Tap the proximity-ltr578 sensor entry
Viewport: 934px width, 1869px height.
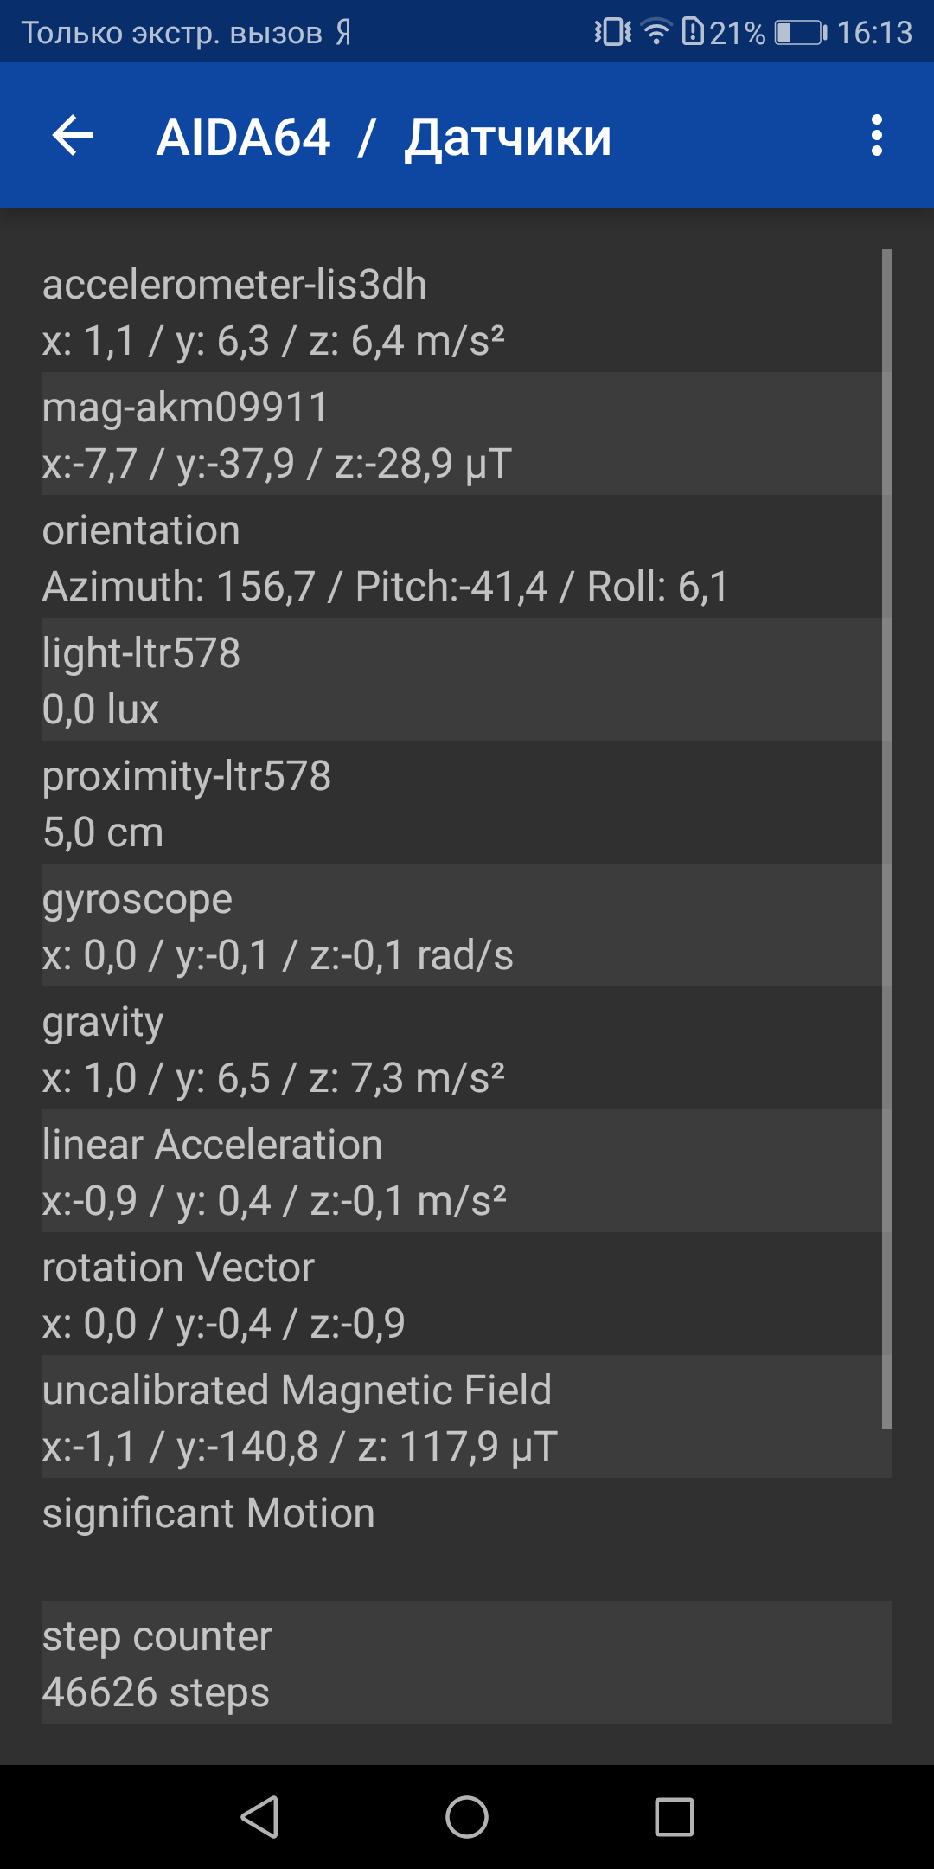[467, 802]
